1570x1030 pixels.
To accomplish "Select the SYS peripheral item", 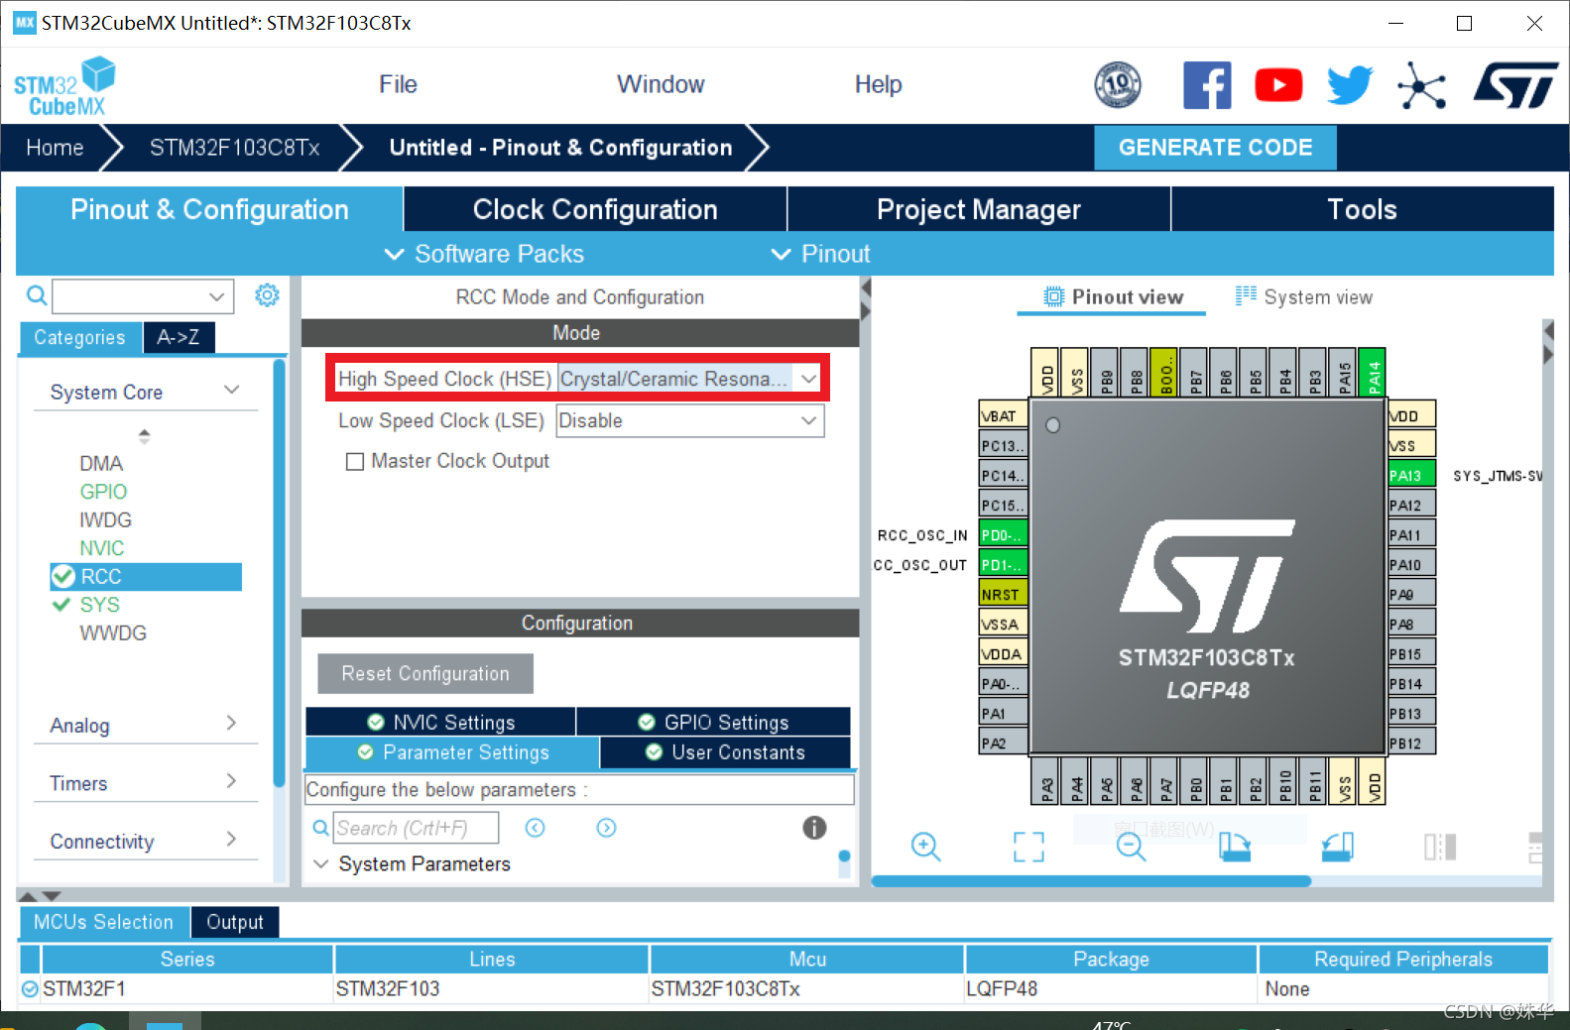I will point(99,605).
